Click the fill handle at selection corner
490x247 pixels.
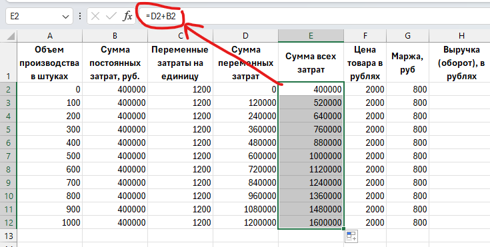344,229
